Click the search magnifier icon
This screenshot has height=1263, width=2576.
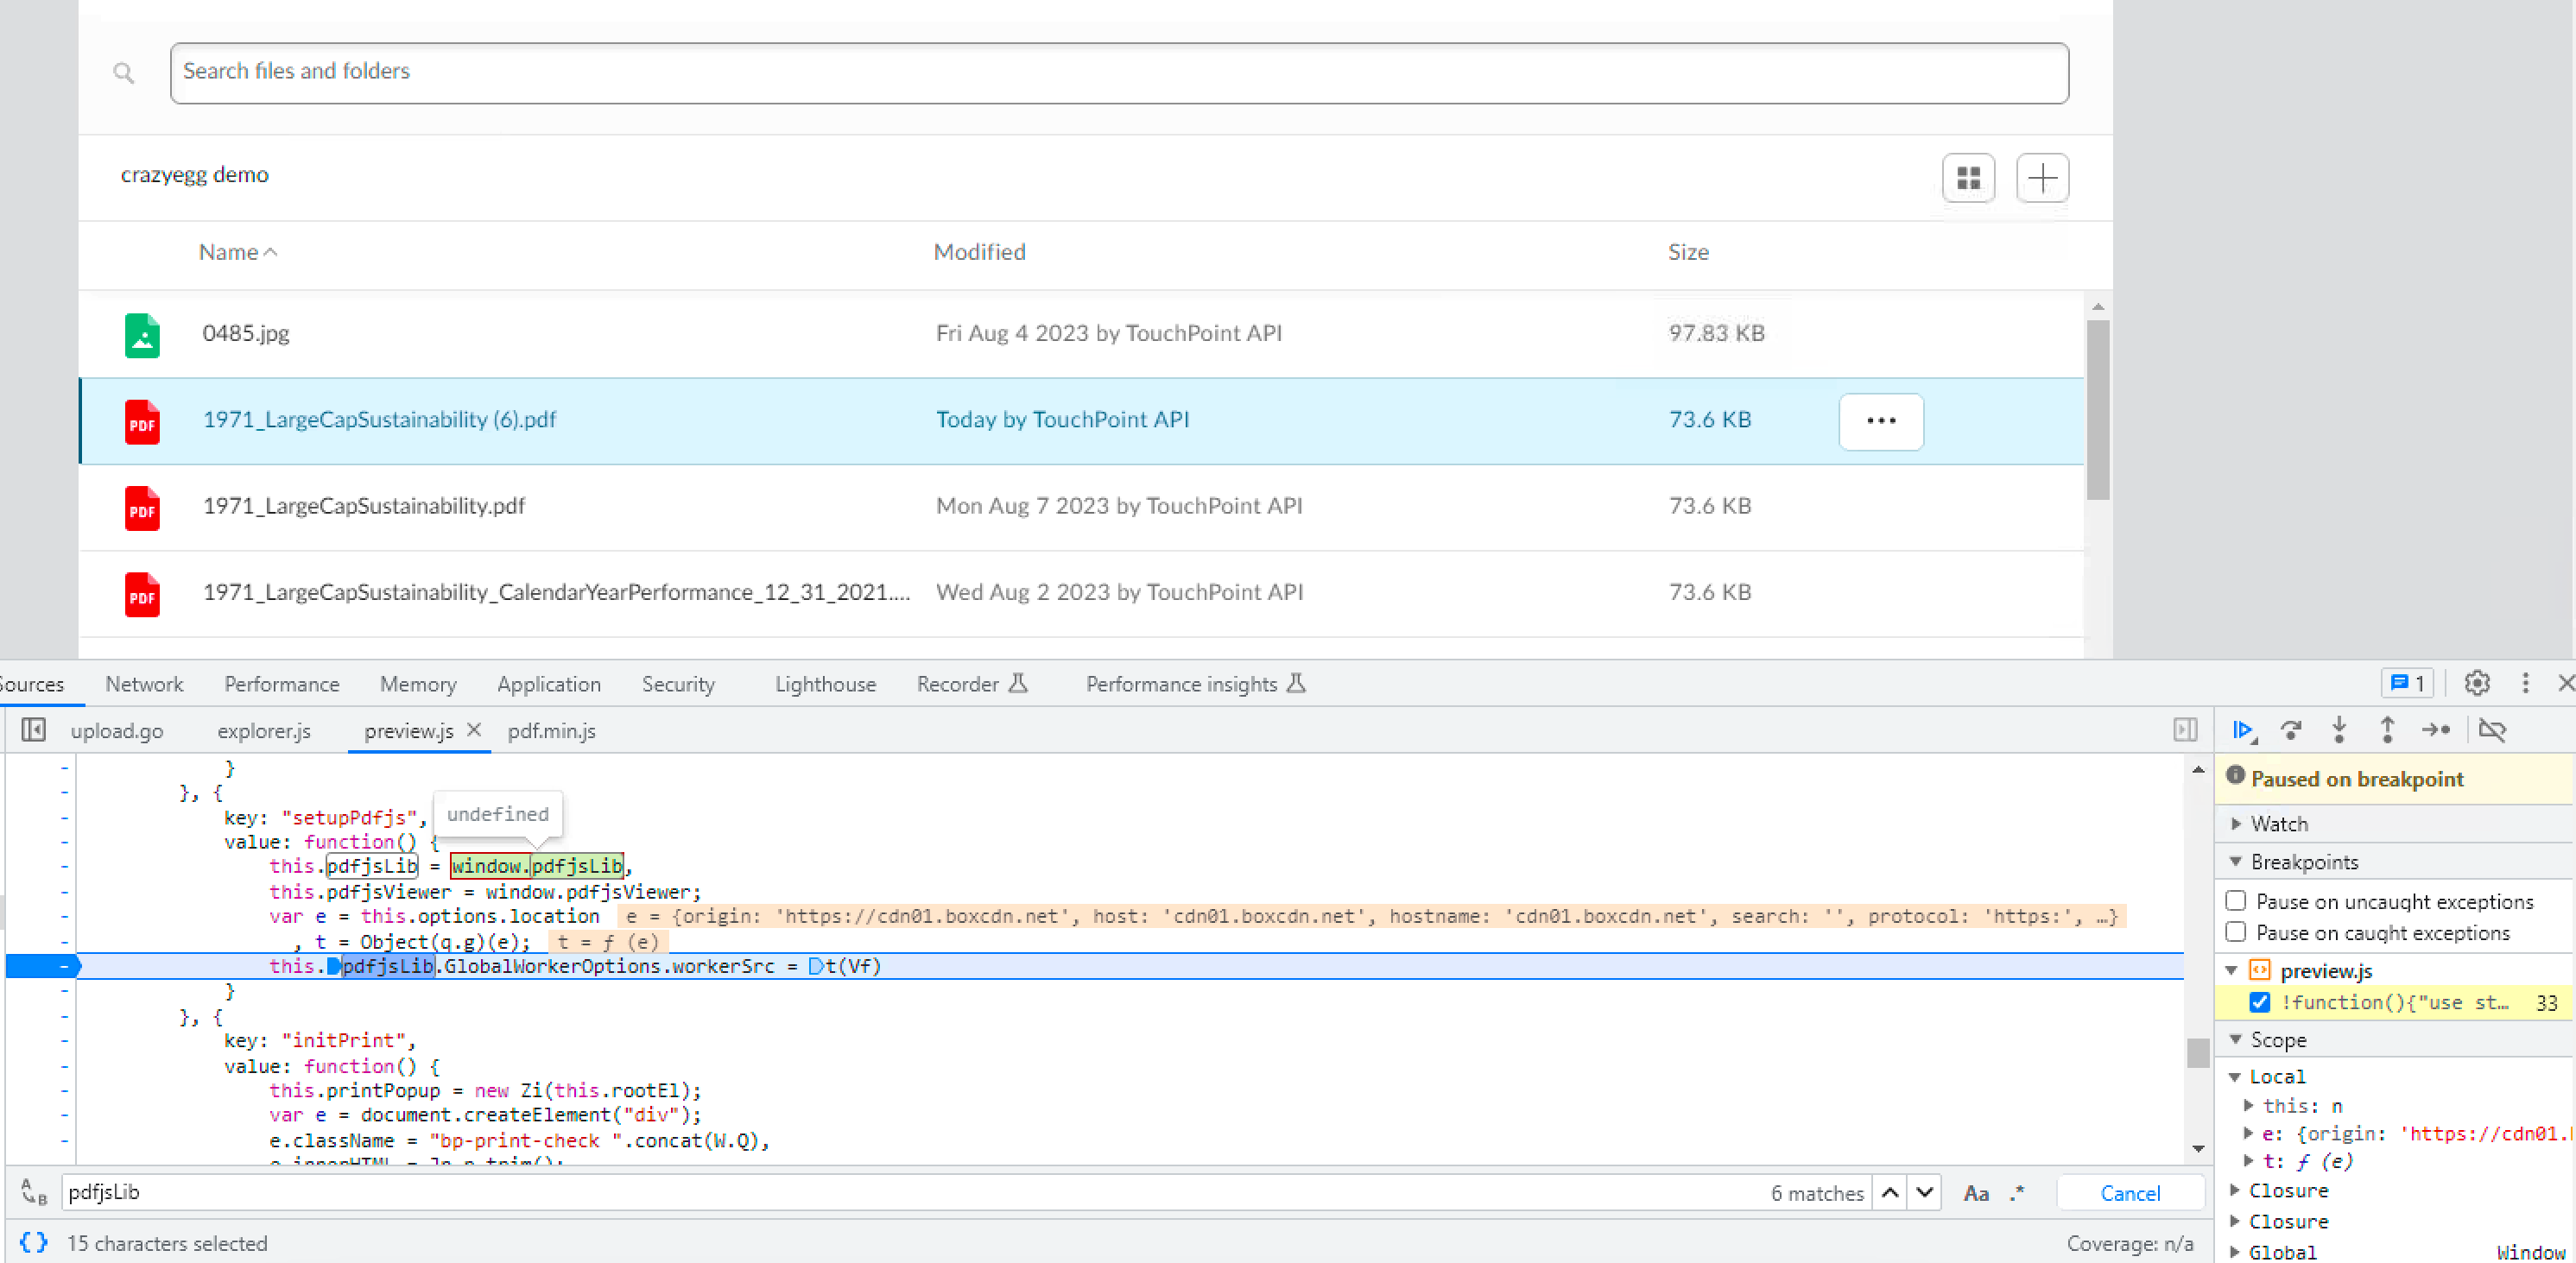124,73
